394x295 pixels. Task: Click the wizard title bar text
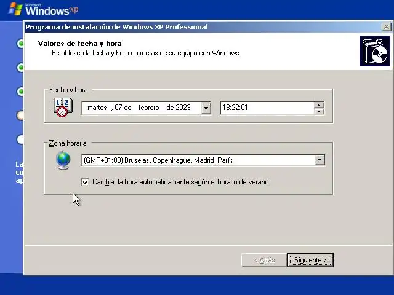pos(116,27)
